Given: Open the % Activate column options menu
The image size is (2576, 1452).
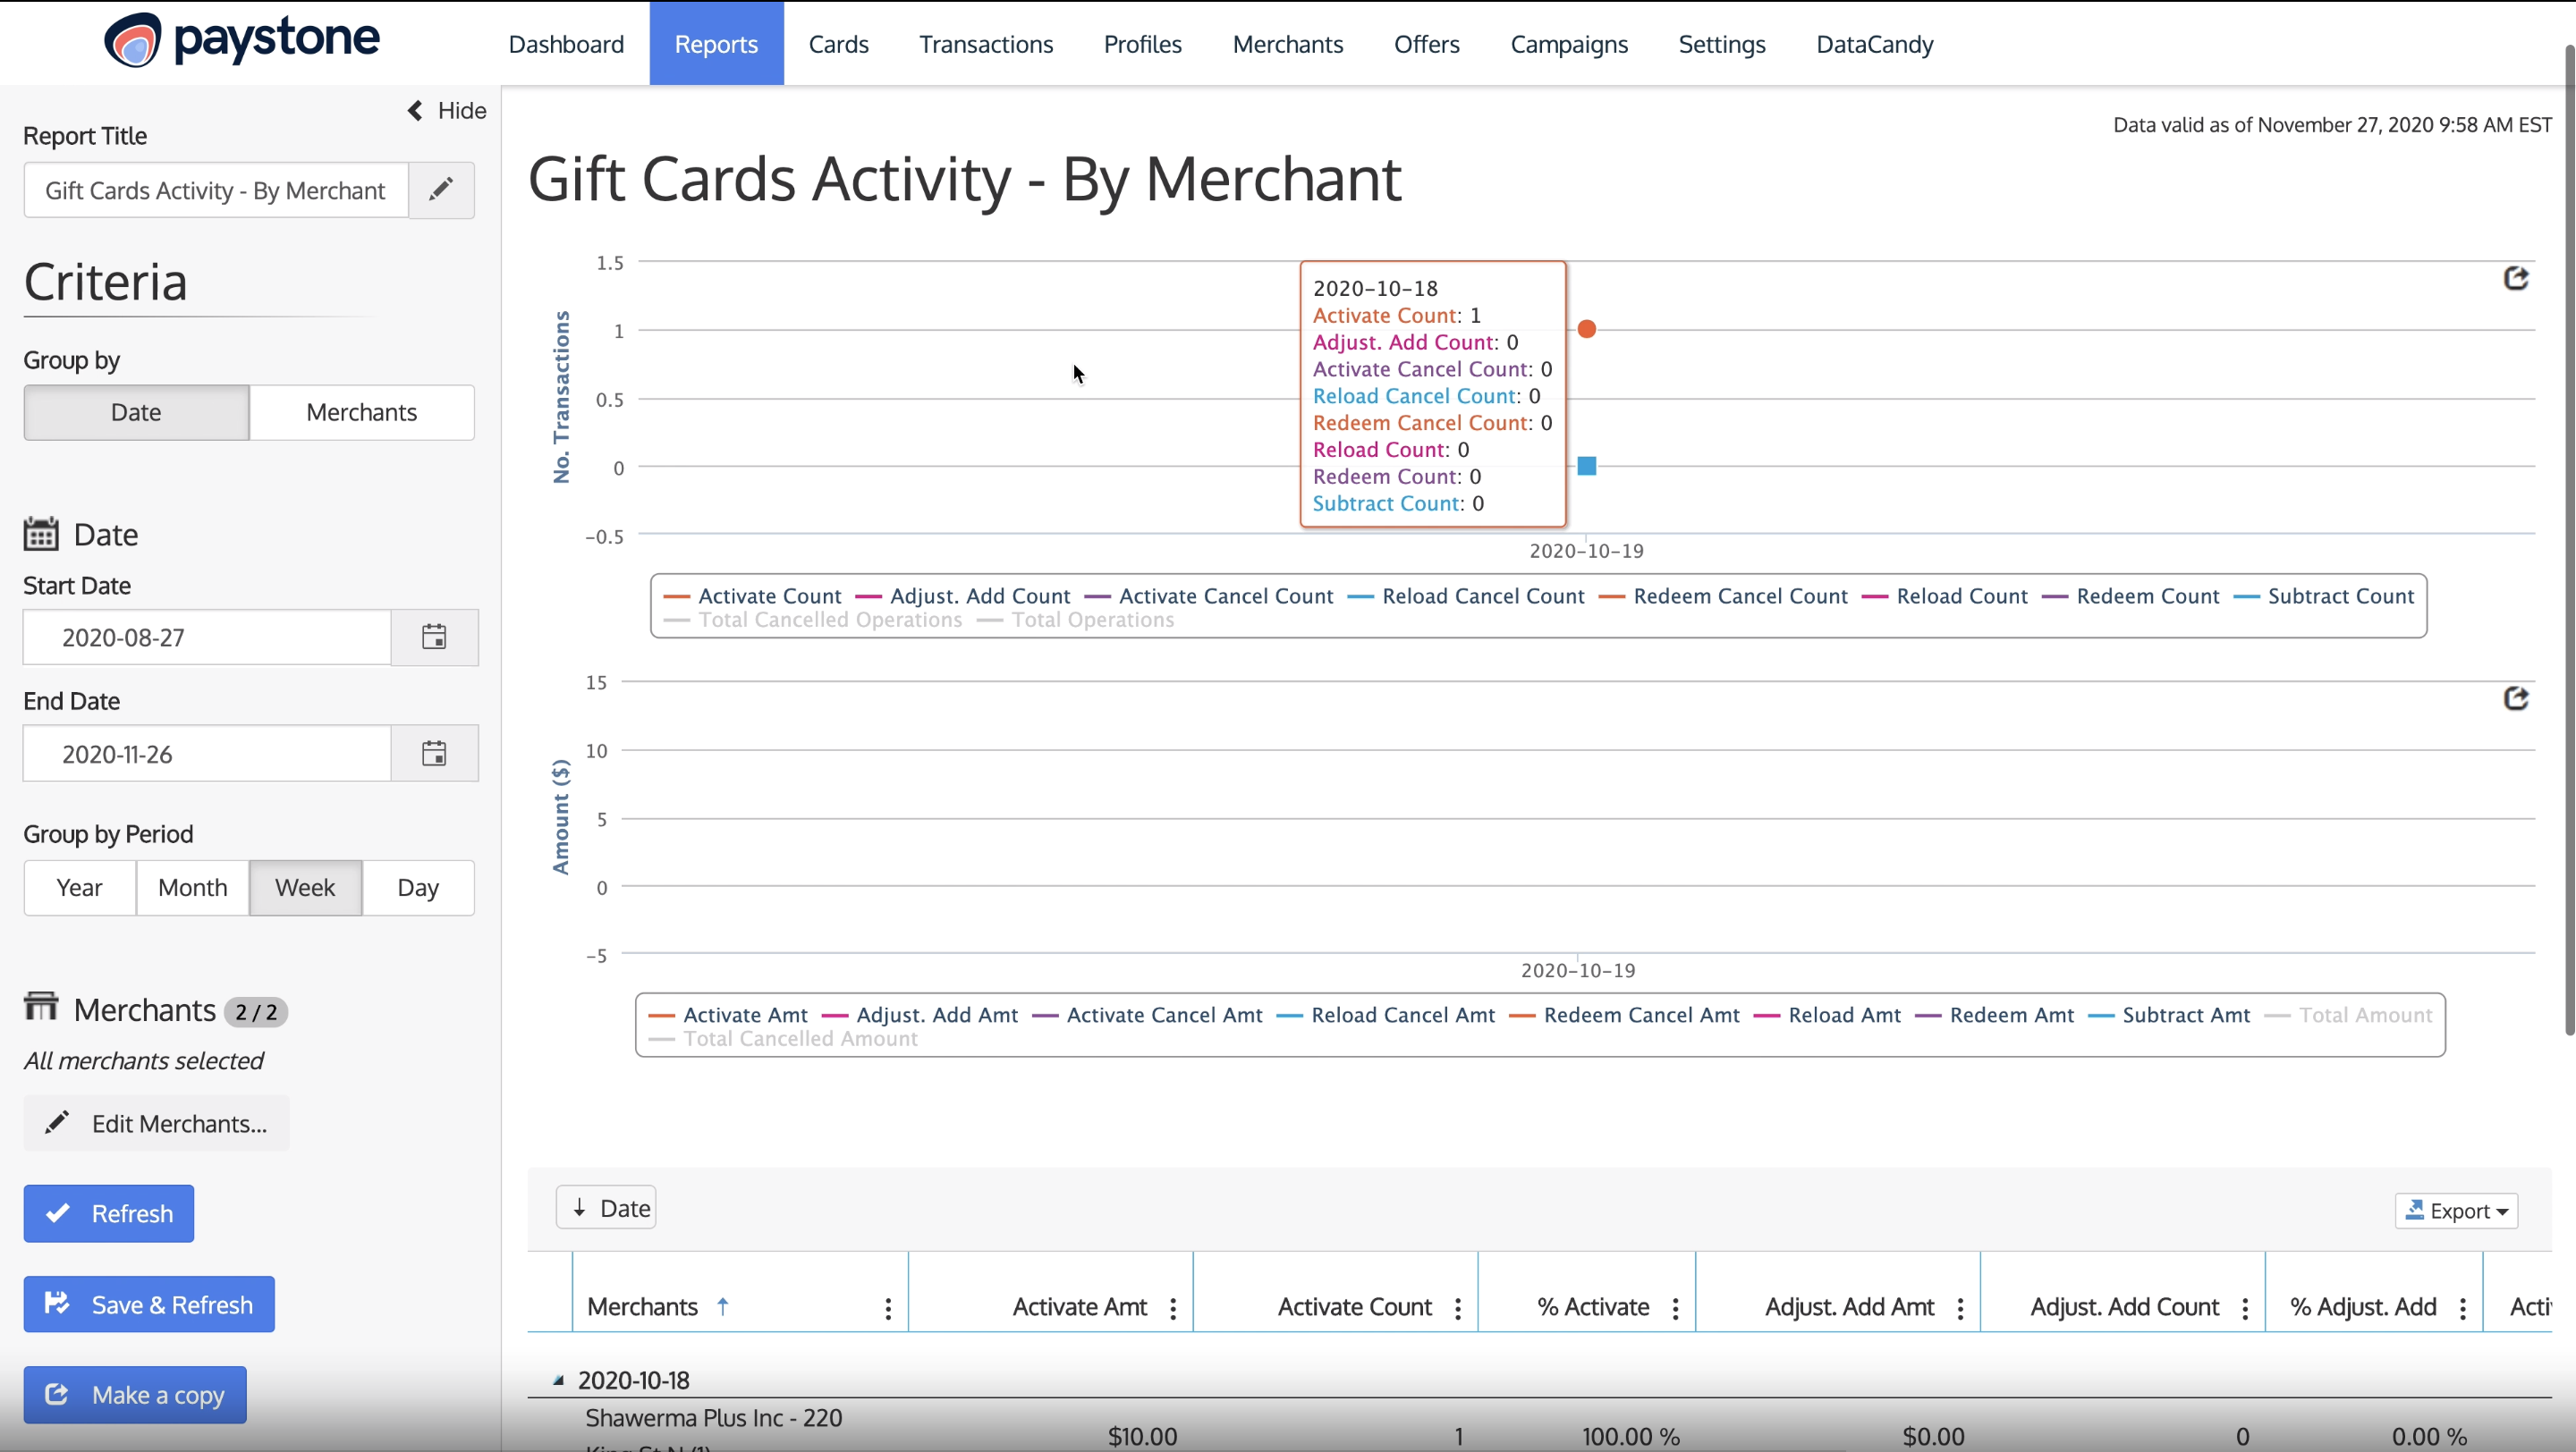Looking at the screenshot, I should point(1675,1308).
